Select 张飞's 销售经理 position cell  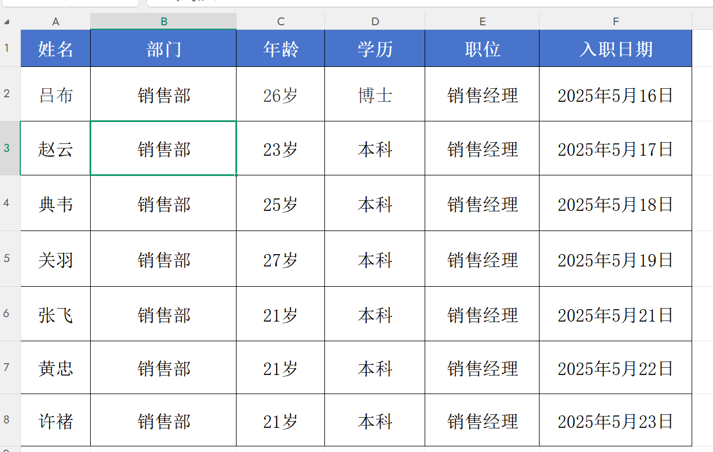tap(482, 314)
